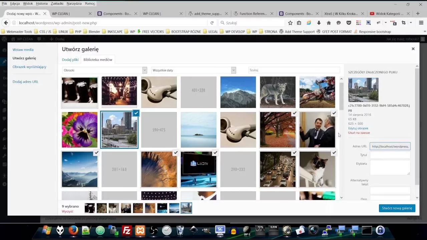Open Atom editor from the dock

(x=100, y=230)
